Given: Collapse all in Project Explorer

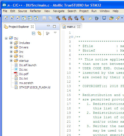Looking at the screenshot, I should tap(33, 33).
